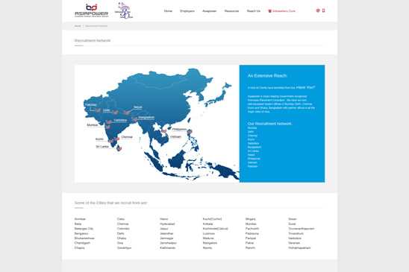Open the Asiapower menu item
409x272 pixels.
point(210,11)
